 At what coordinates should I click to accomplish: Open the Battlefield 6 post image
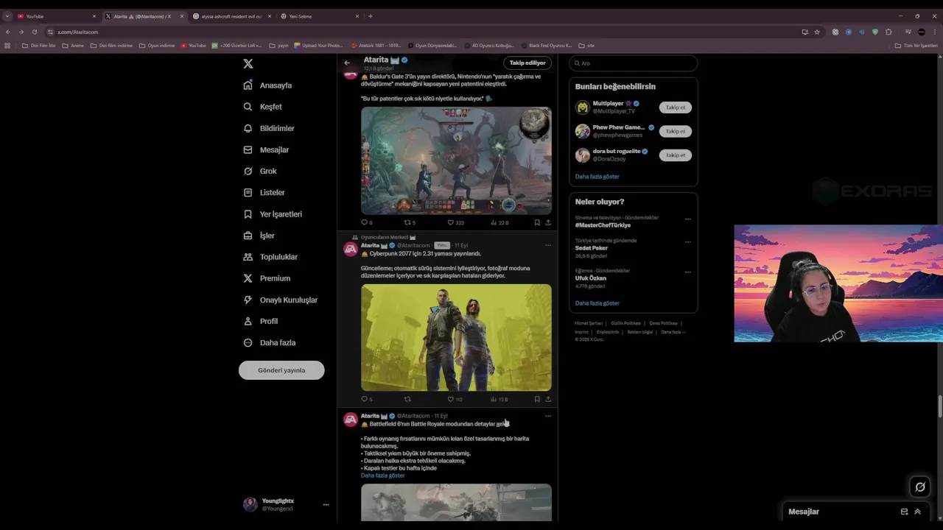[x=456, y=502]
